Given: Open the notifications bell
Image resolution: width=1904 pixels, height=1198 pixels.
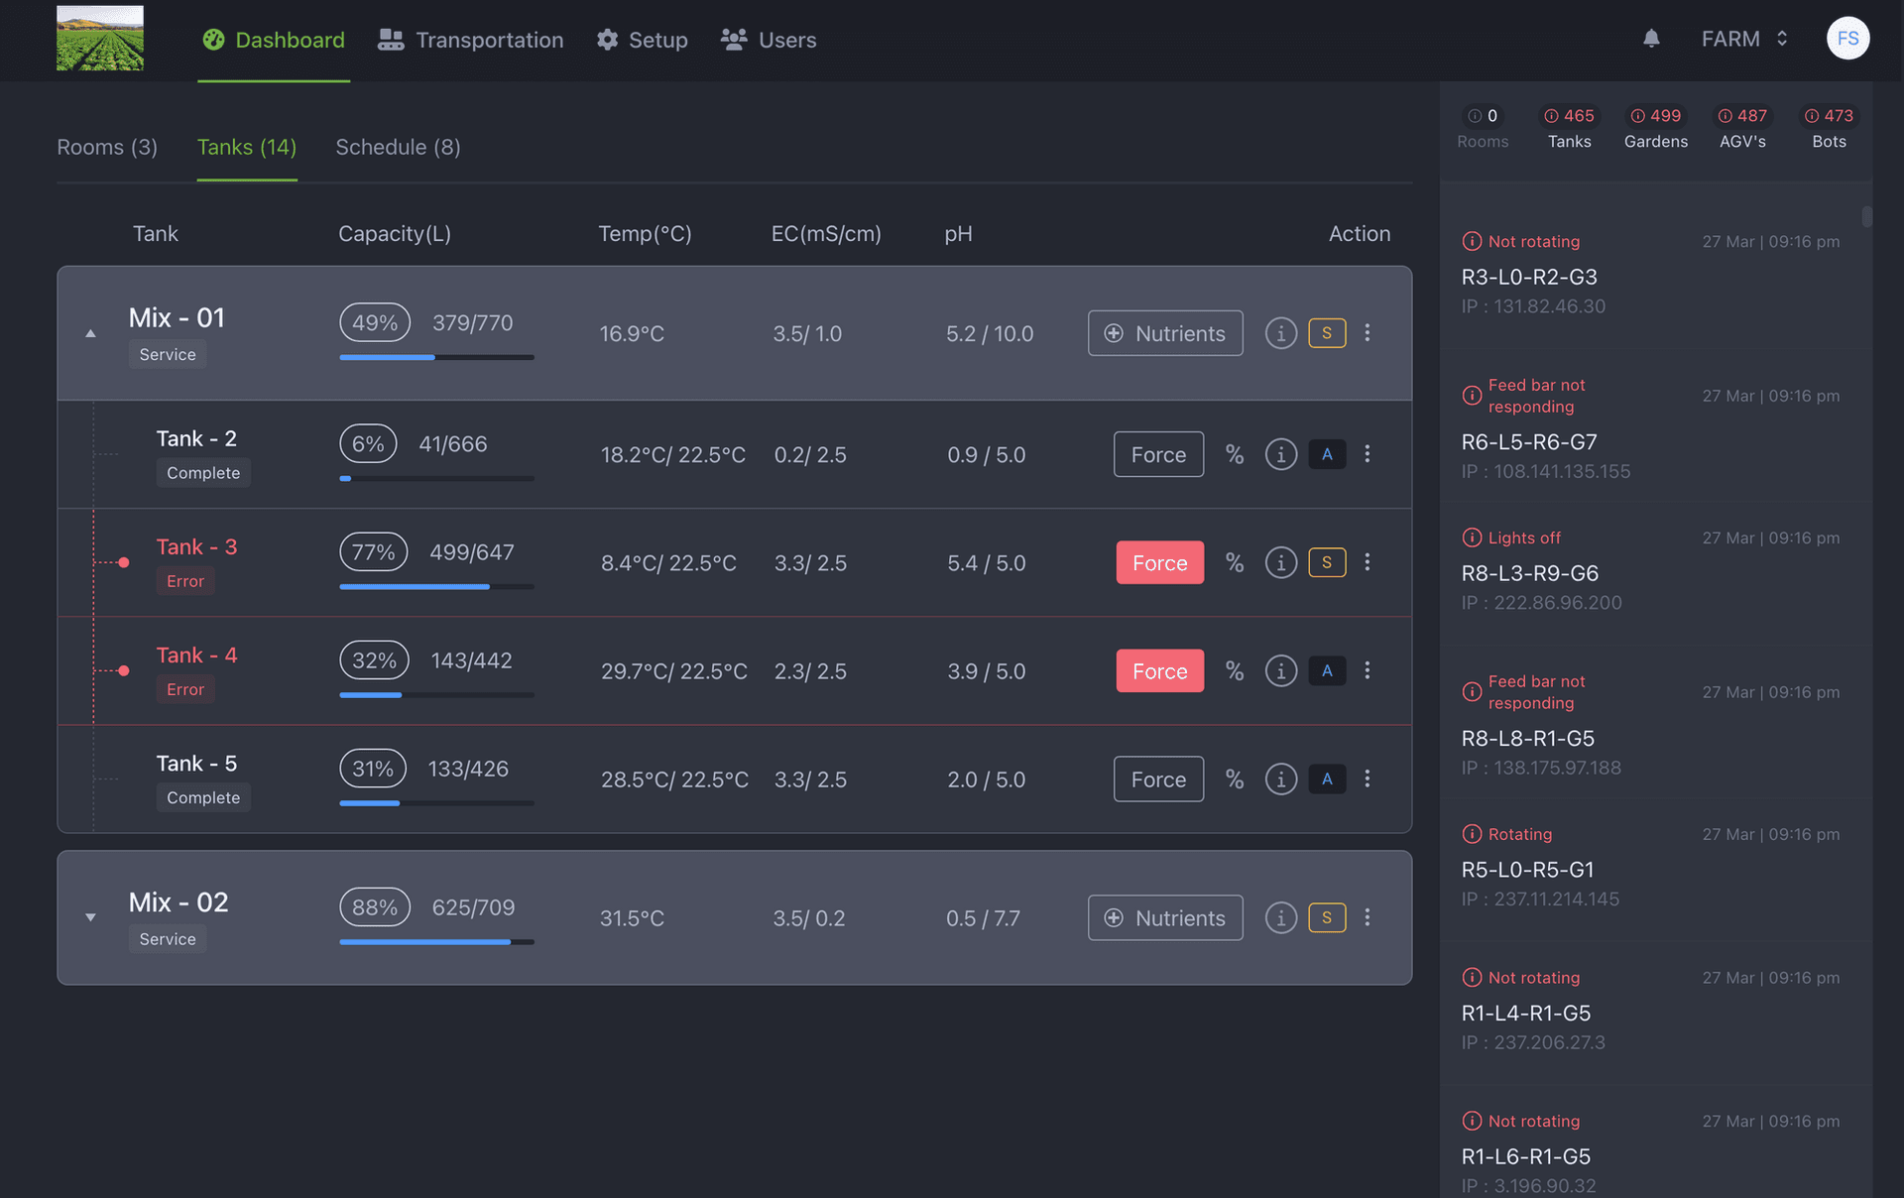Looking at the screenshot, I should tap(1651, 39).
